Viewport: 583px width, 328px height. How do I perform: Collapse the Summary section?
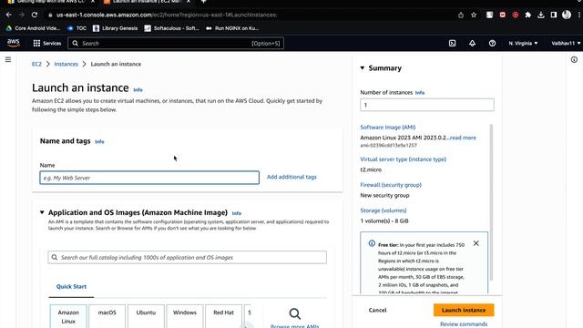(x=363, y=68)
